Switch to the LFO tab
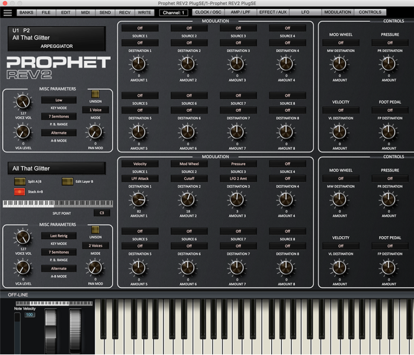 pos(305,12)
